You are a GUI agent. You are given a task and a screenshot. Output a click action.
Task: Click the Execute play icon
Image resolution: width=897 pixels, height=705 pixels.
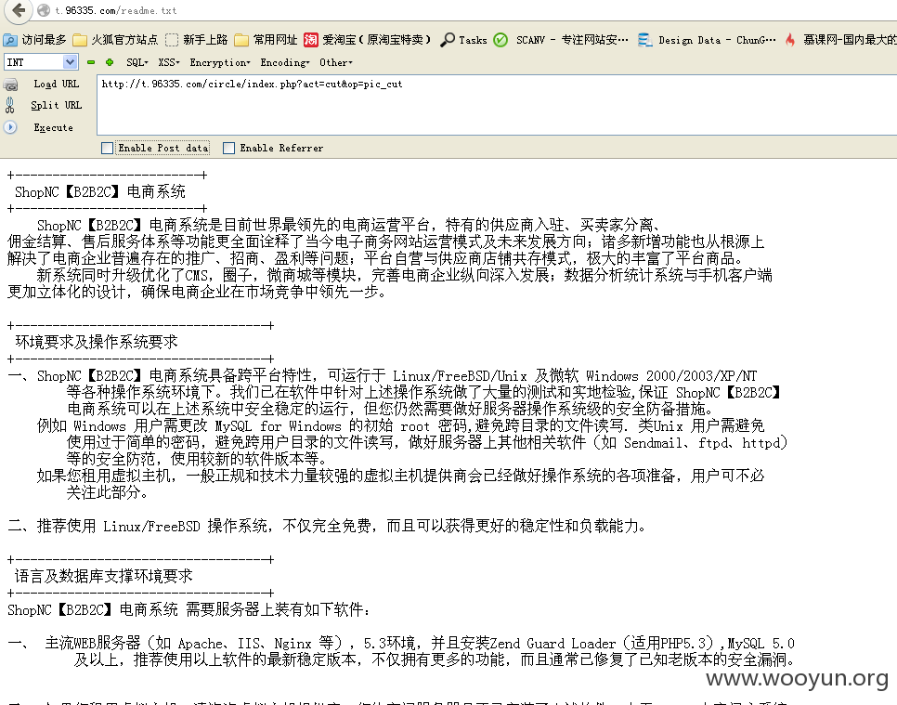9,127
